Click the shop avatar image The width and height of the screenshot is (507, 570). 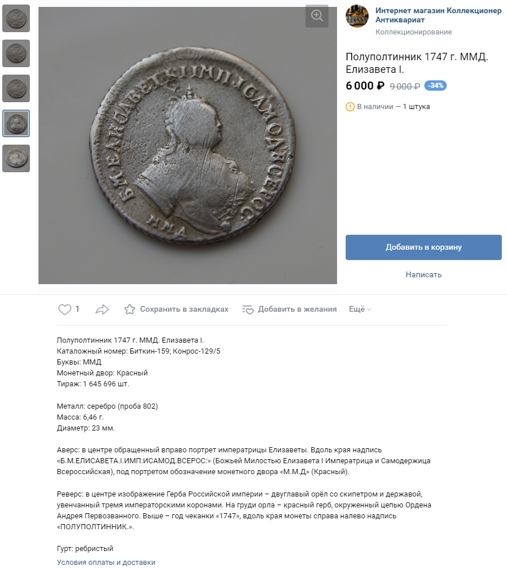coord(357,16)
